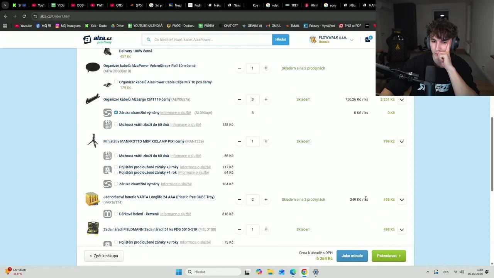Screen dimensions: 494x278
Task: Open the Můj instagram bookmark
Action: (68, 25)
